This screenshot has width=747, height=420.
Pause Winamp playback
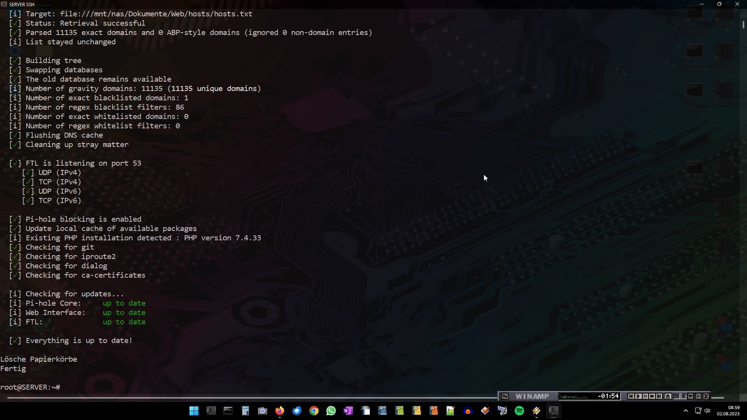(x=645, y=396)
